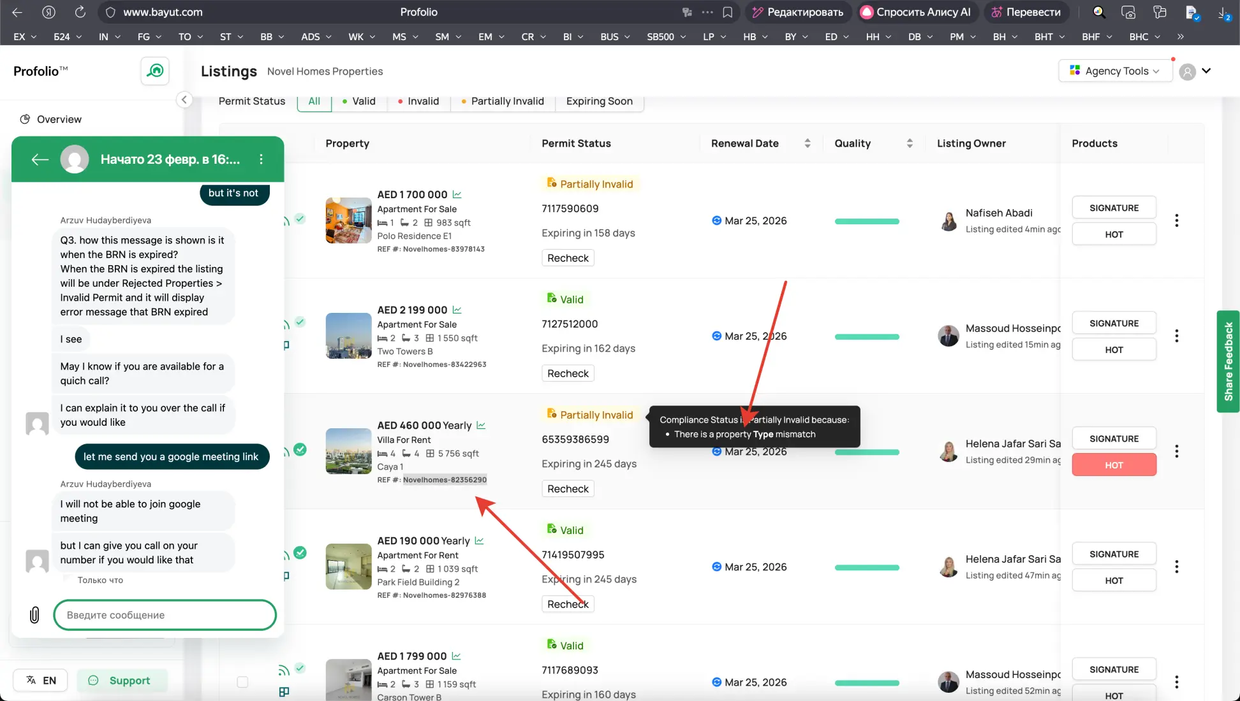Open price trend chart for AED 460 000 Yearly
The width and height of the screenshot is (1240, 701).
click(x=481, y=425)
